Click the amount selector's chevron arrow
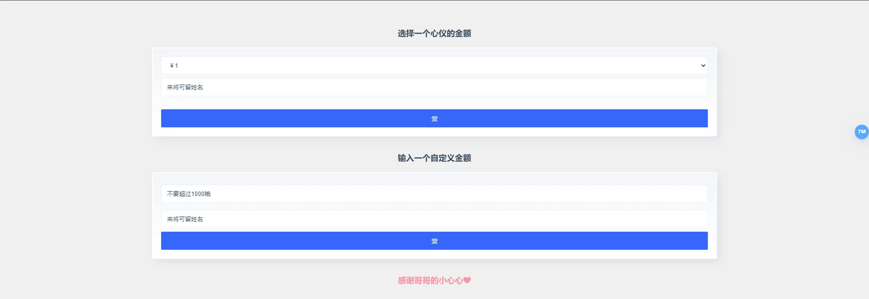Image resolution: width=869 pixels, height=299 pixels. click(703, 65)
